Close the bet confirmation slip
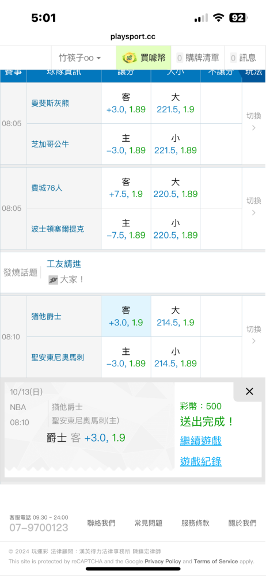Viewport: 266px width, 576px height. coord(249,392)
